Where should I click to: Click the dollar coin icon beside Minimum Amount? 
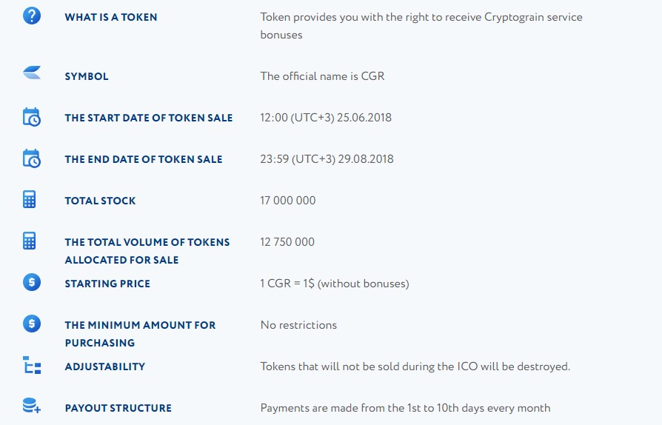click(x=32, y=324)
